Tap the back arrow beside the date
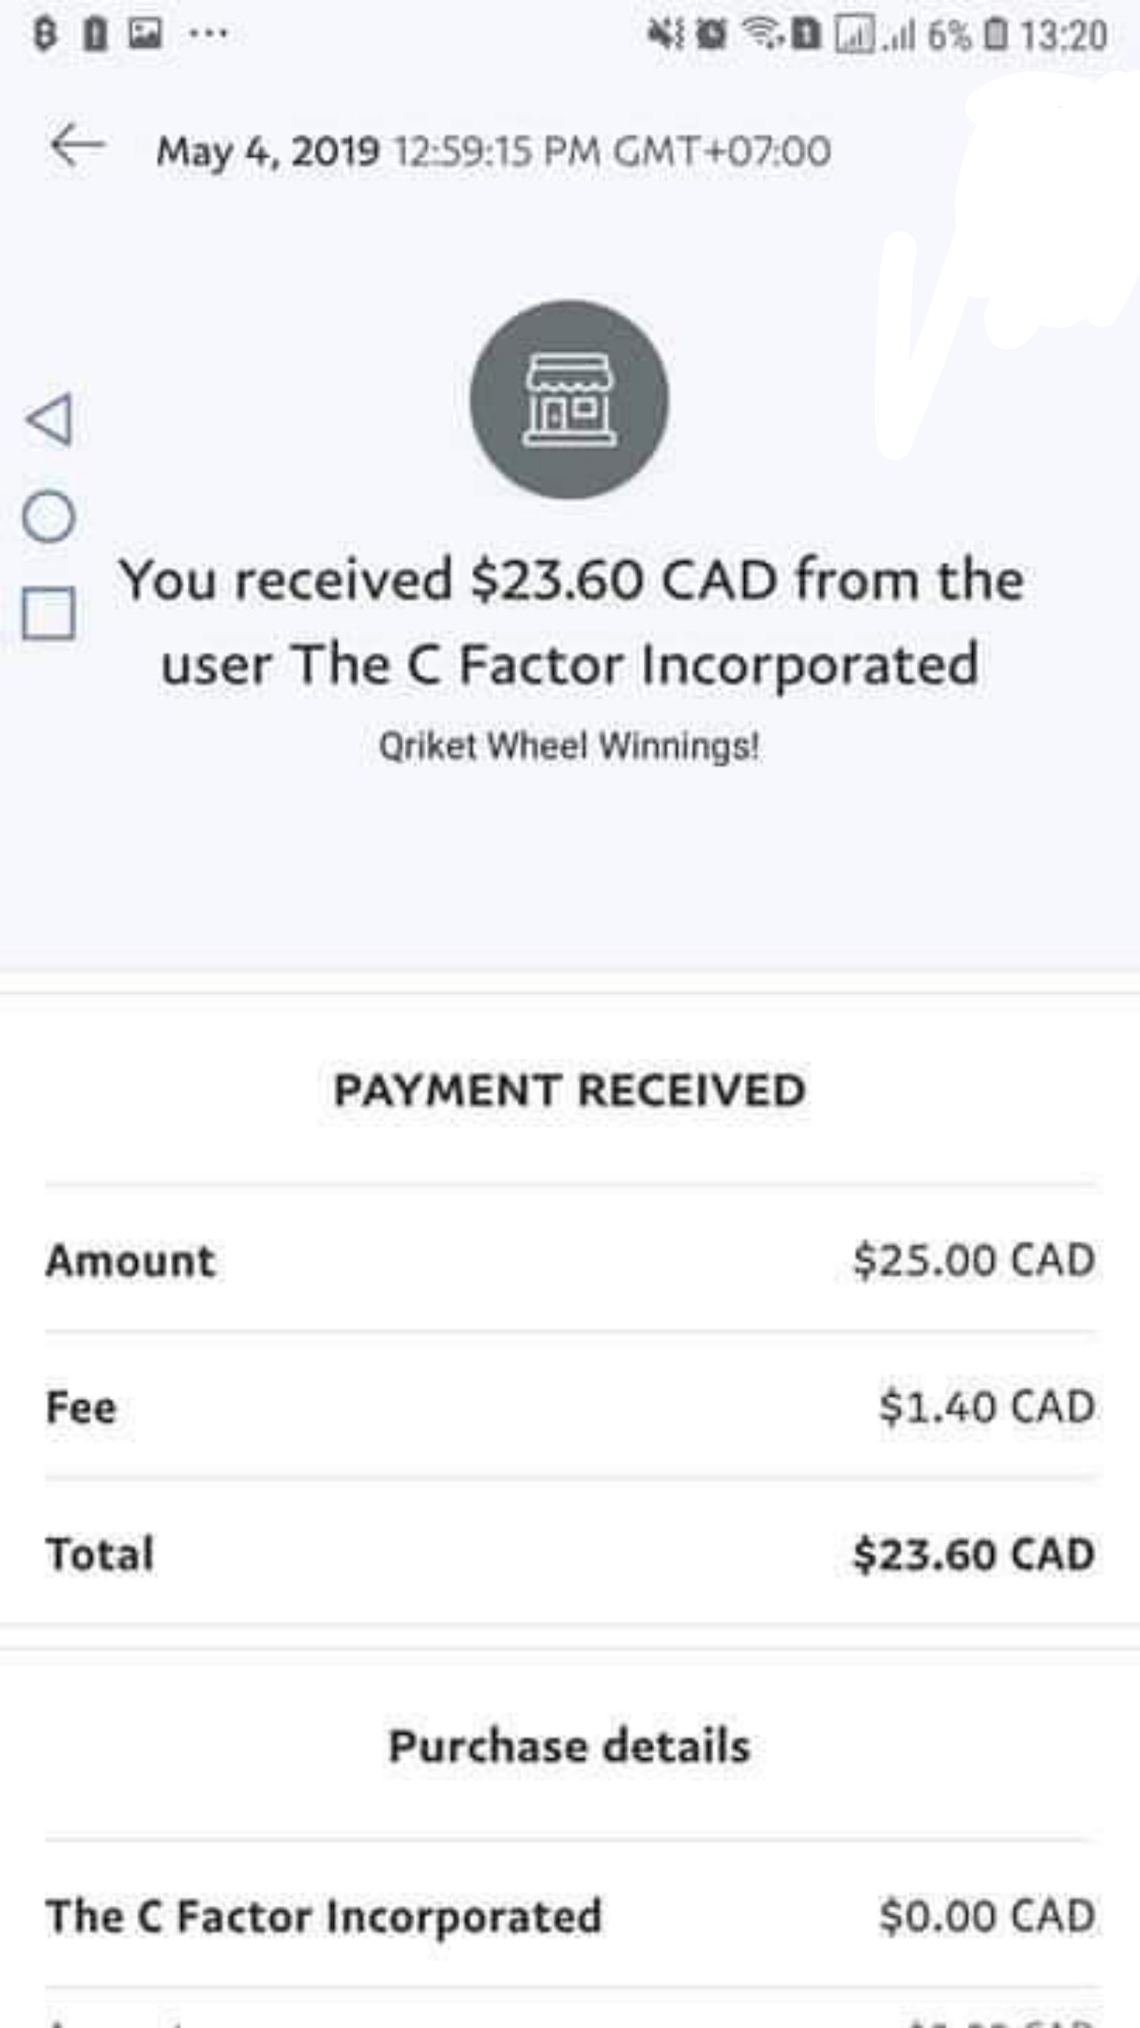1140x2028 pixels. point(78,146)
